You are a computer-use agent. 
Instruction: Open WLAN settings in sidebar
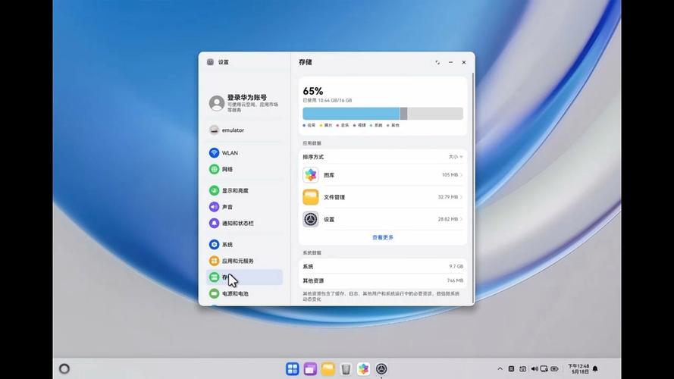(x=244, y=153)
